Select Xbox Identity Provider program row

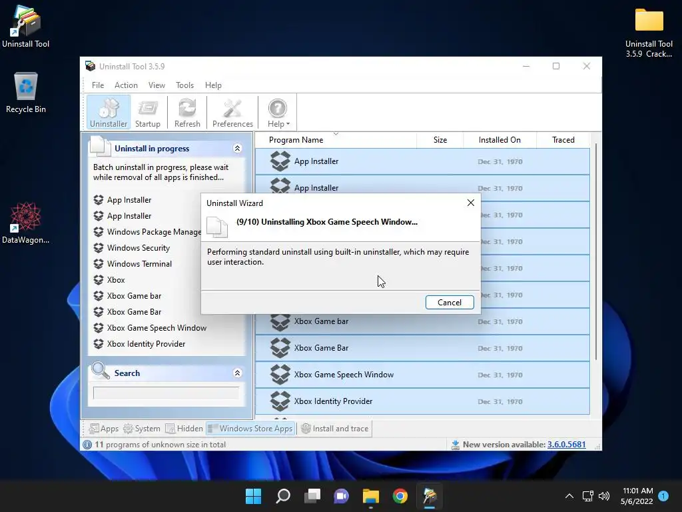click(422, 401)
